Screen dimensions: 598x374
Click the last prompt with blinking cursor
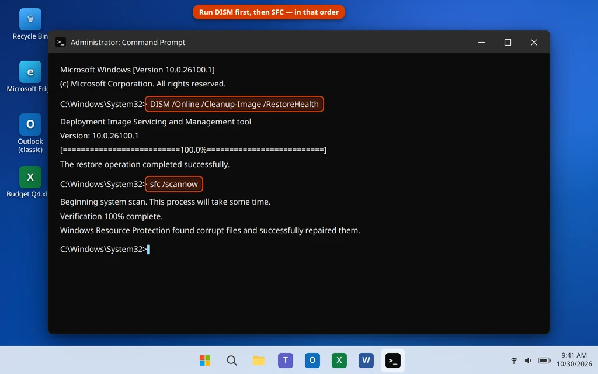click(105, 249)
